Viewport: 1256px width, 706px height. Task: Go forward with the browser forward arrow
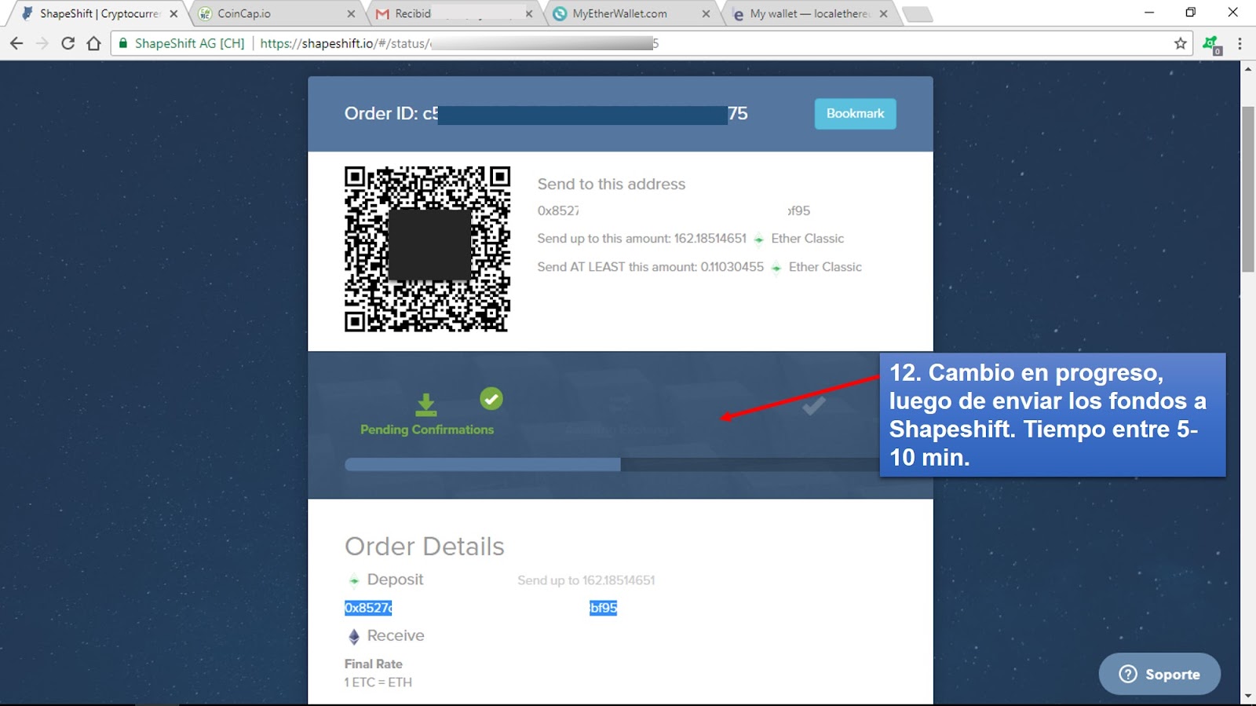(x=42, y=43)
